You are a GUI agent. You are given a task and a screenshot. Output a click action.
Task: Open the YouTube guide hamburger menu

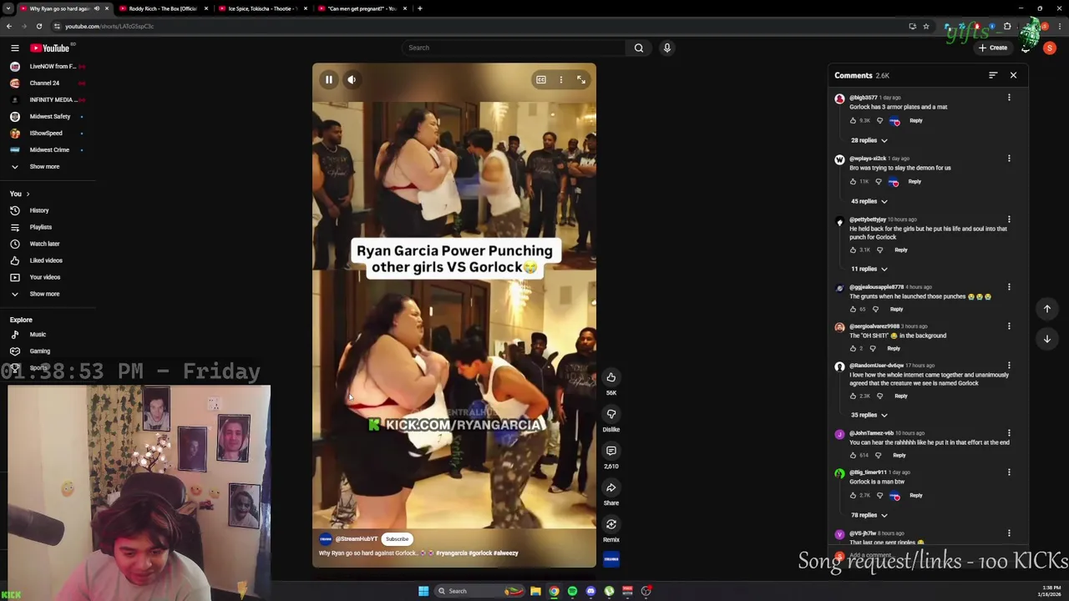[x=14, y=48]
